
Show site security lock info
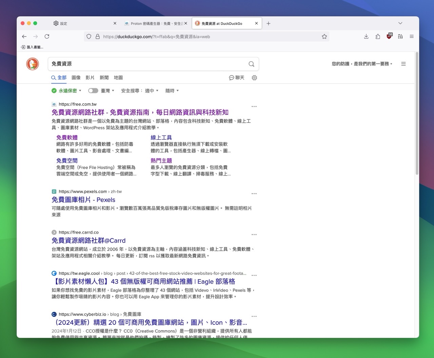coord(98,37)
